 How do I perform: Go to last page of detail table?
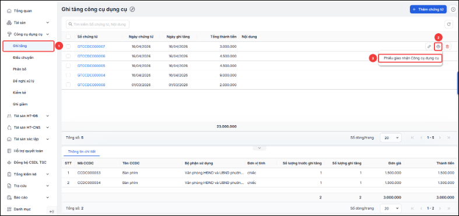point(449,208)
